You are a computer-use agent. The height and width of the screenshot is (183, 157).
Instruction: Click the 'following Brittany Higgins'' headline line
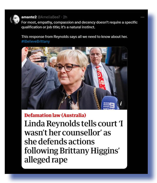click(72, 151)
